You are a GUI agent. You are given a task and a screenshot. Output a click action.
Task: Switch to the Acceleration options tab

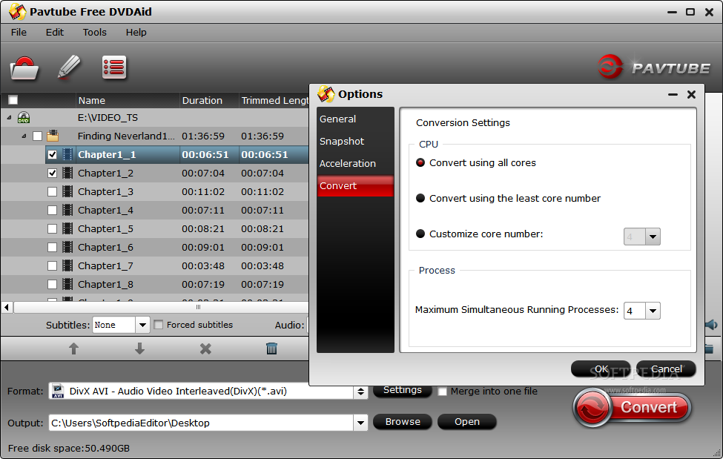point(355,163)
